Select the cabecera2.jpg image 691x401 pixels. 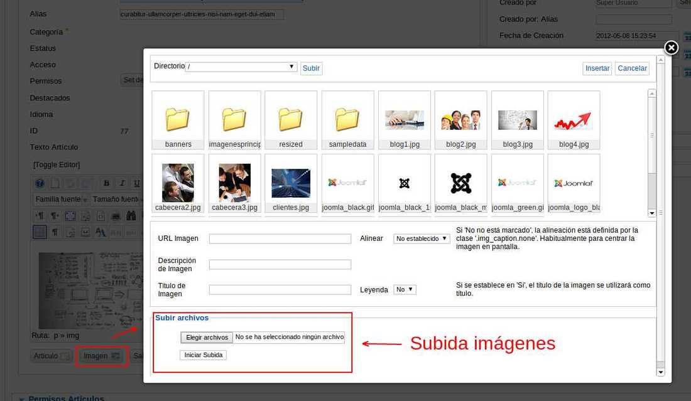coord(178,183)
